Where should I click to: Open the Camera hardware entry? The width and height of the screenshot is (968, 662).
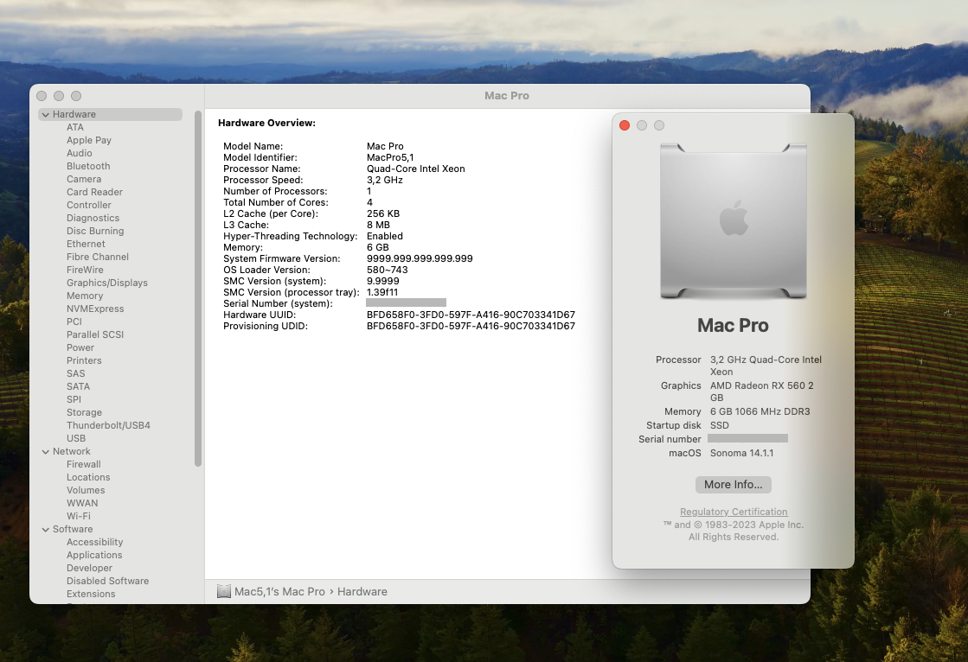tap(83, 179)
